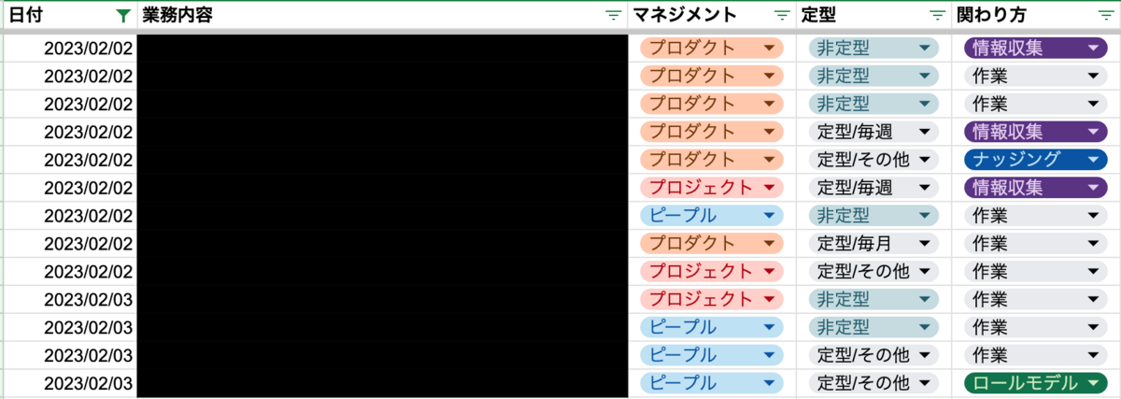Open プロダクト chip in the ナッジング row

[712, 160]
